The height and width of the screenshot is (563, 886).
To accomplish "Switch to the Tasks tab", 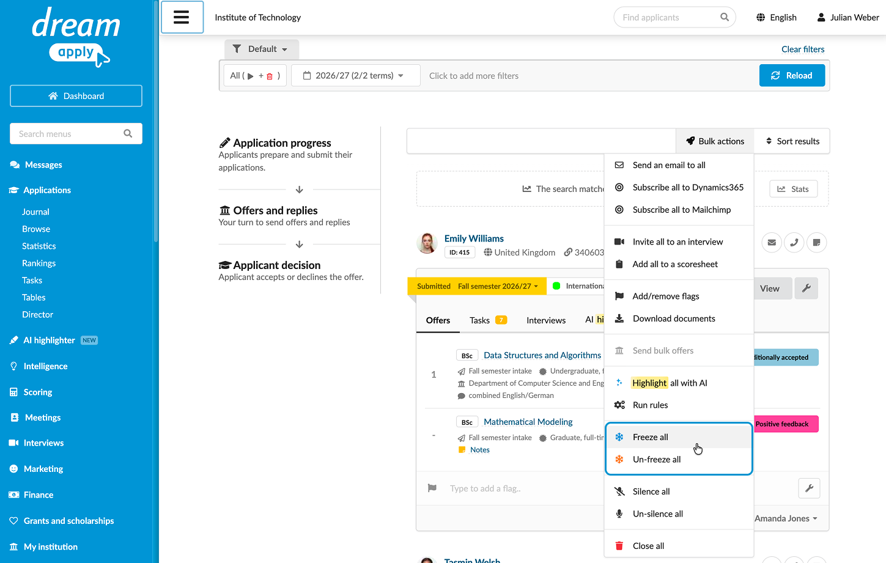I will (488, 320).
